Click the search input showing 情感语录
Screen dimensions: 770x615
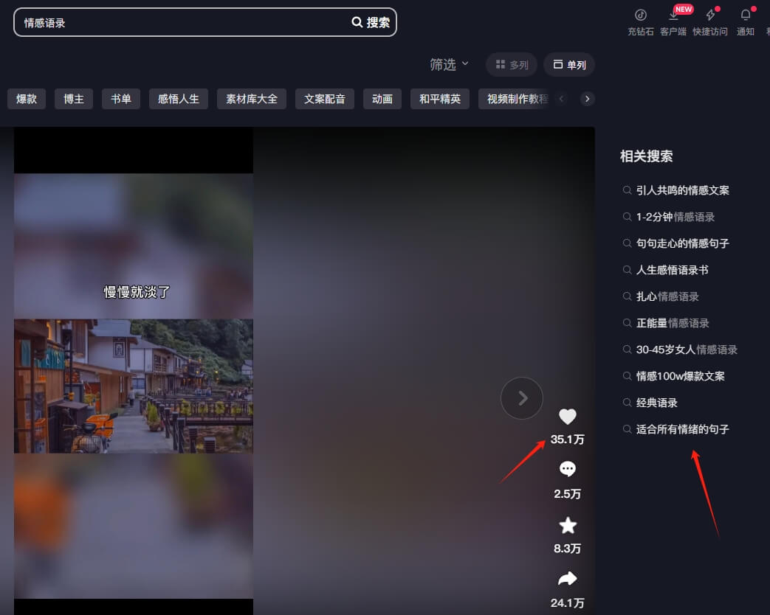148,22
